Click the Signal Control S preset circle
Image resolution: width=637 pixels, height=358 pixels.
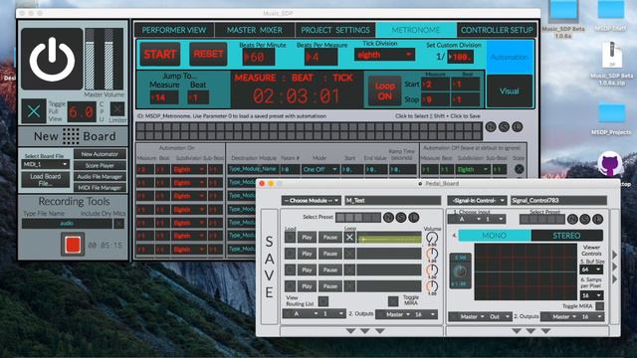click(585, 219)
